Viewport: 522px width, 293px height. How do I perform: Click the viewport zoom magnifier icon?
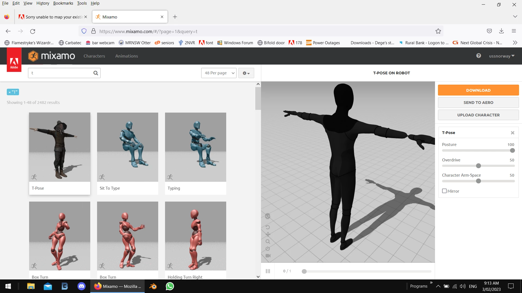point(268,241)
